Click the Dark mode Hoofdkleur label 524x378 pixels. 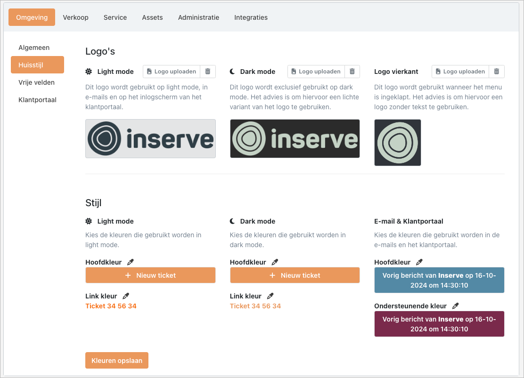(x=248, y=262)
